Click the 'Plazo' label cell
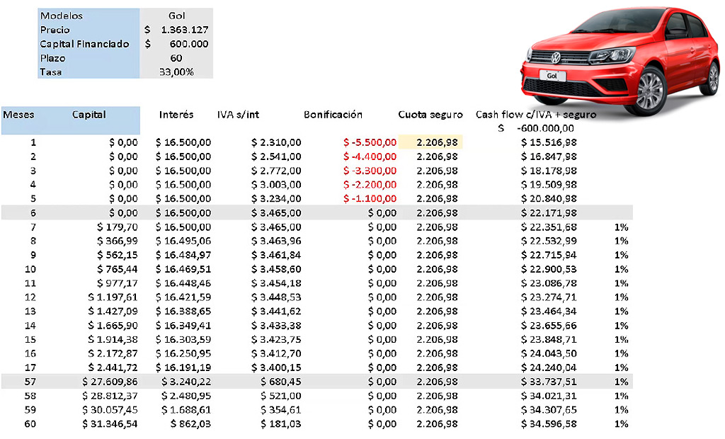 [x=52, y=58]
